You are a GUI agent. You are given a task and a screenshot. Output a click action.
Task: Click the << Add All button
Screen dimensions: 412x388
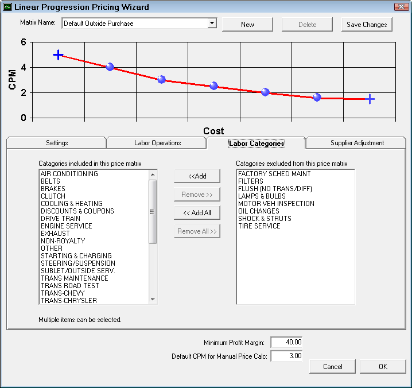(x=197, y=213)
